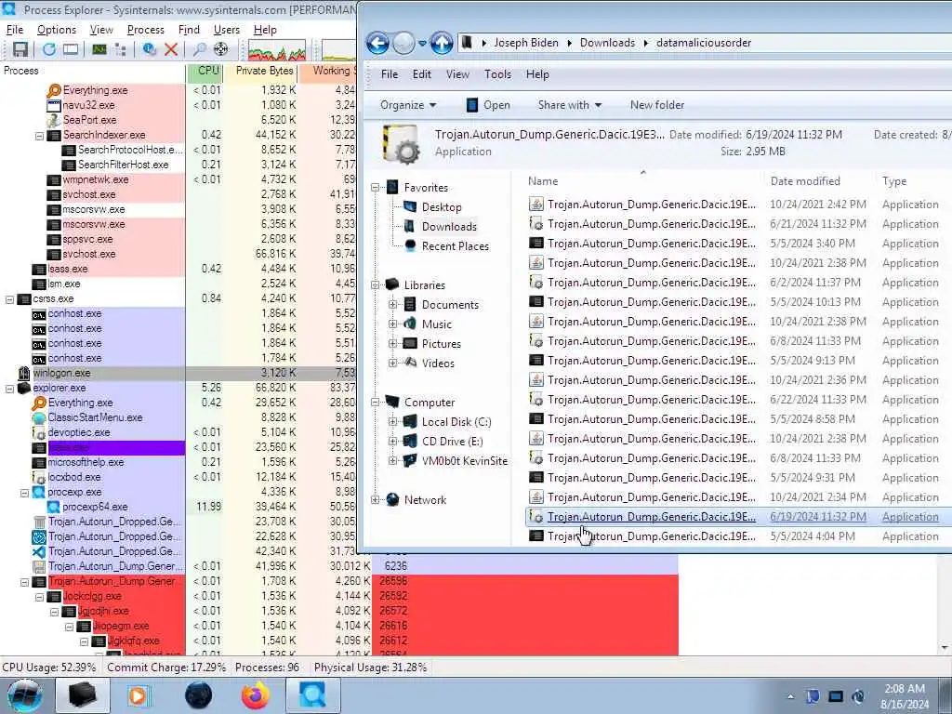Select the ClassicStartMenu.exe process row

178,417
